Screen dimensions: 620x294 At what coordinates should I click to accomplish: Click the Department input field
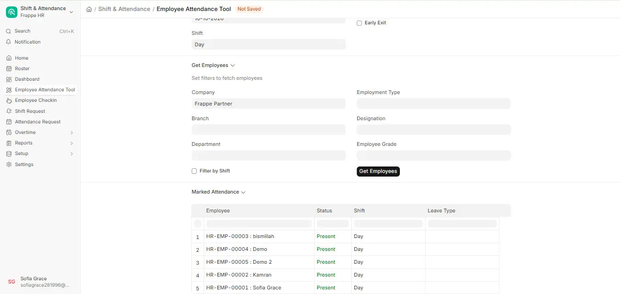(268, 155)
